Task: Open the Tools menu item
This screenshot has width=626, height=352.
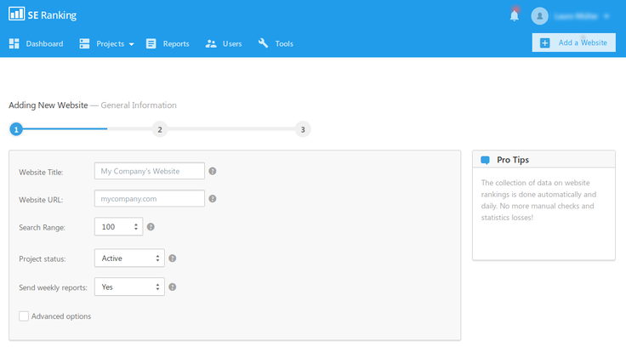Action: (276, 43)
